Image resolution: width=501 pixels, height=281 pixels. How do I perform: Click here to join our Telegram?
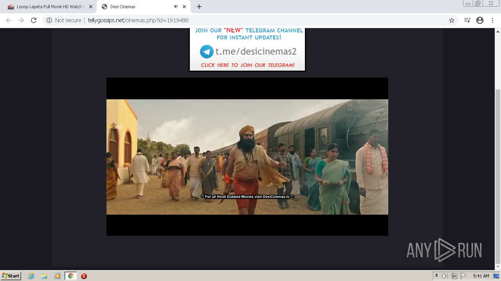[248, 65]
